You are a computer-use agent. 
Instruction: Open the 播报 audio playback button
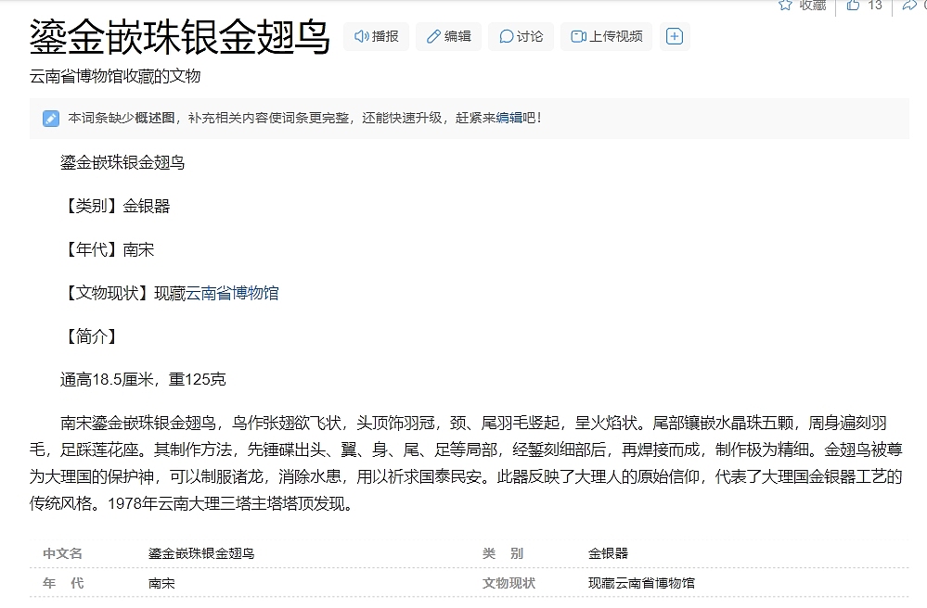pyautogui.click(x=376, y=36)
